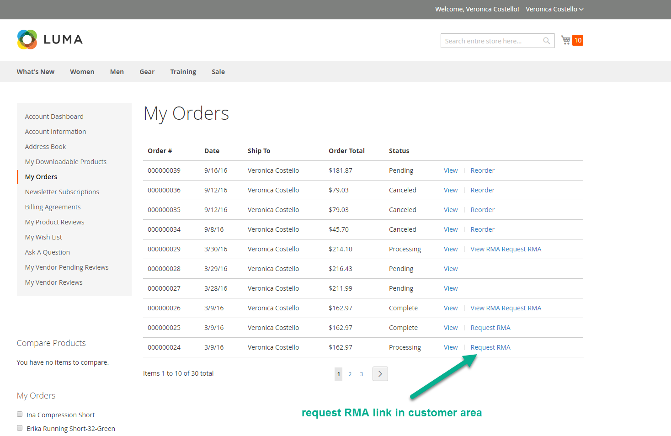
Task: Open Address Book
Action: [45, 147]
